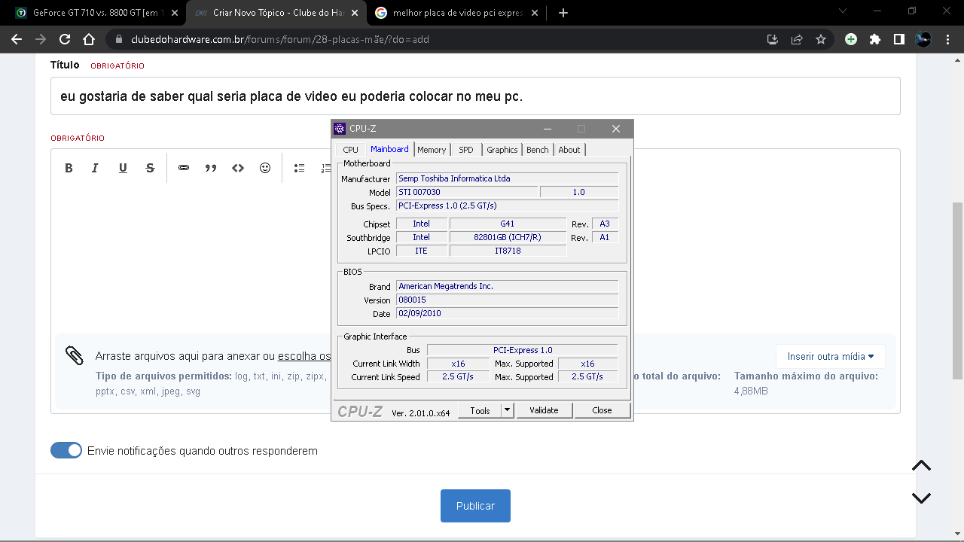
Task: Click the Tools button in CPU-Z
Action: pos(480,410)
